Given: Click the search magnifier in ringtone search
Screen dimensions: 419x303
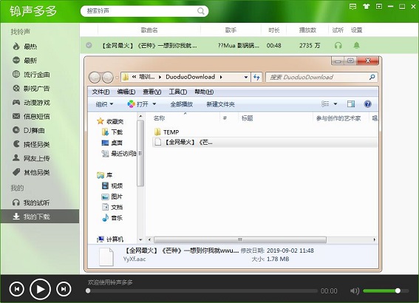Looking at the screenshot, I should [201, 11].
